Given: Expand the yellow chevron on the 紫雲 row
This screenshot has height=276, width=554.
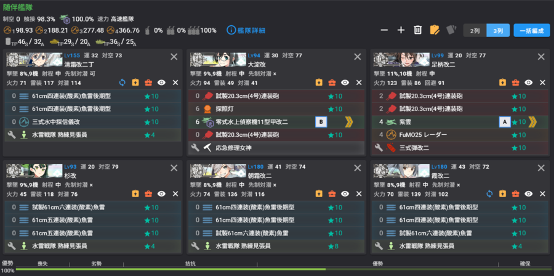Looking at the screenshot, I should click(533, 122).
